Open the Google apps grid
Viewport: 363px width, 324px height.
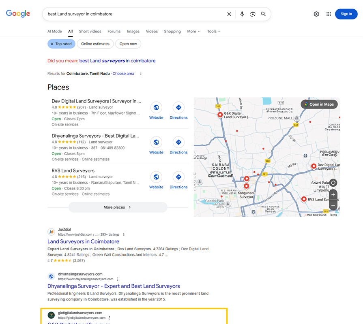(329, 14)
